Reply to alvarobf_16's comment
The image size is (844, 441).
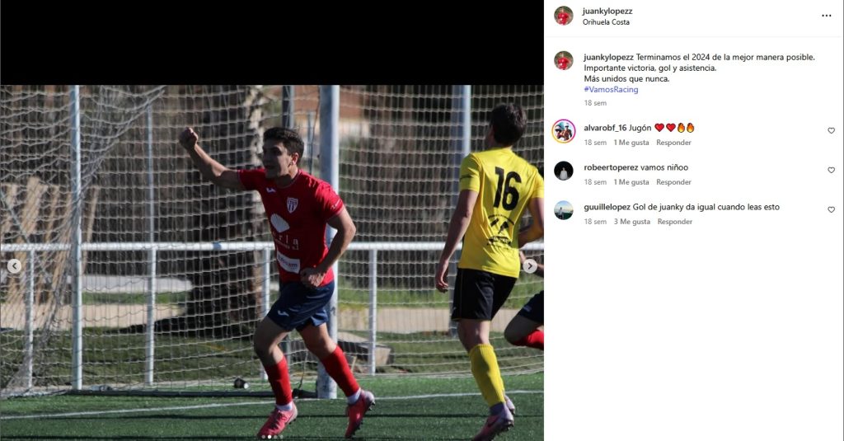coord(673,143)
